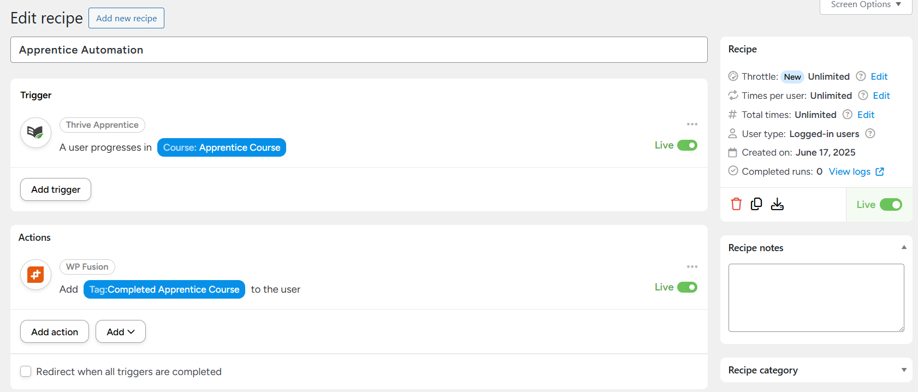Image resolution: width=918 pixels, height=392 pixels.
Task: Click the June 17, 2025 created date
Action: [x=825, y=152]
